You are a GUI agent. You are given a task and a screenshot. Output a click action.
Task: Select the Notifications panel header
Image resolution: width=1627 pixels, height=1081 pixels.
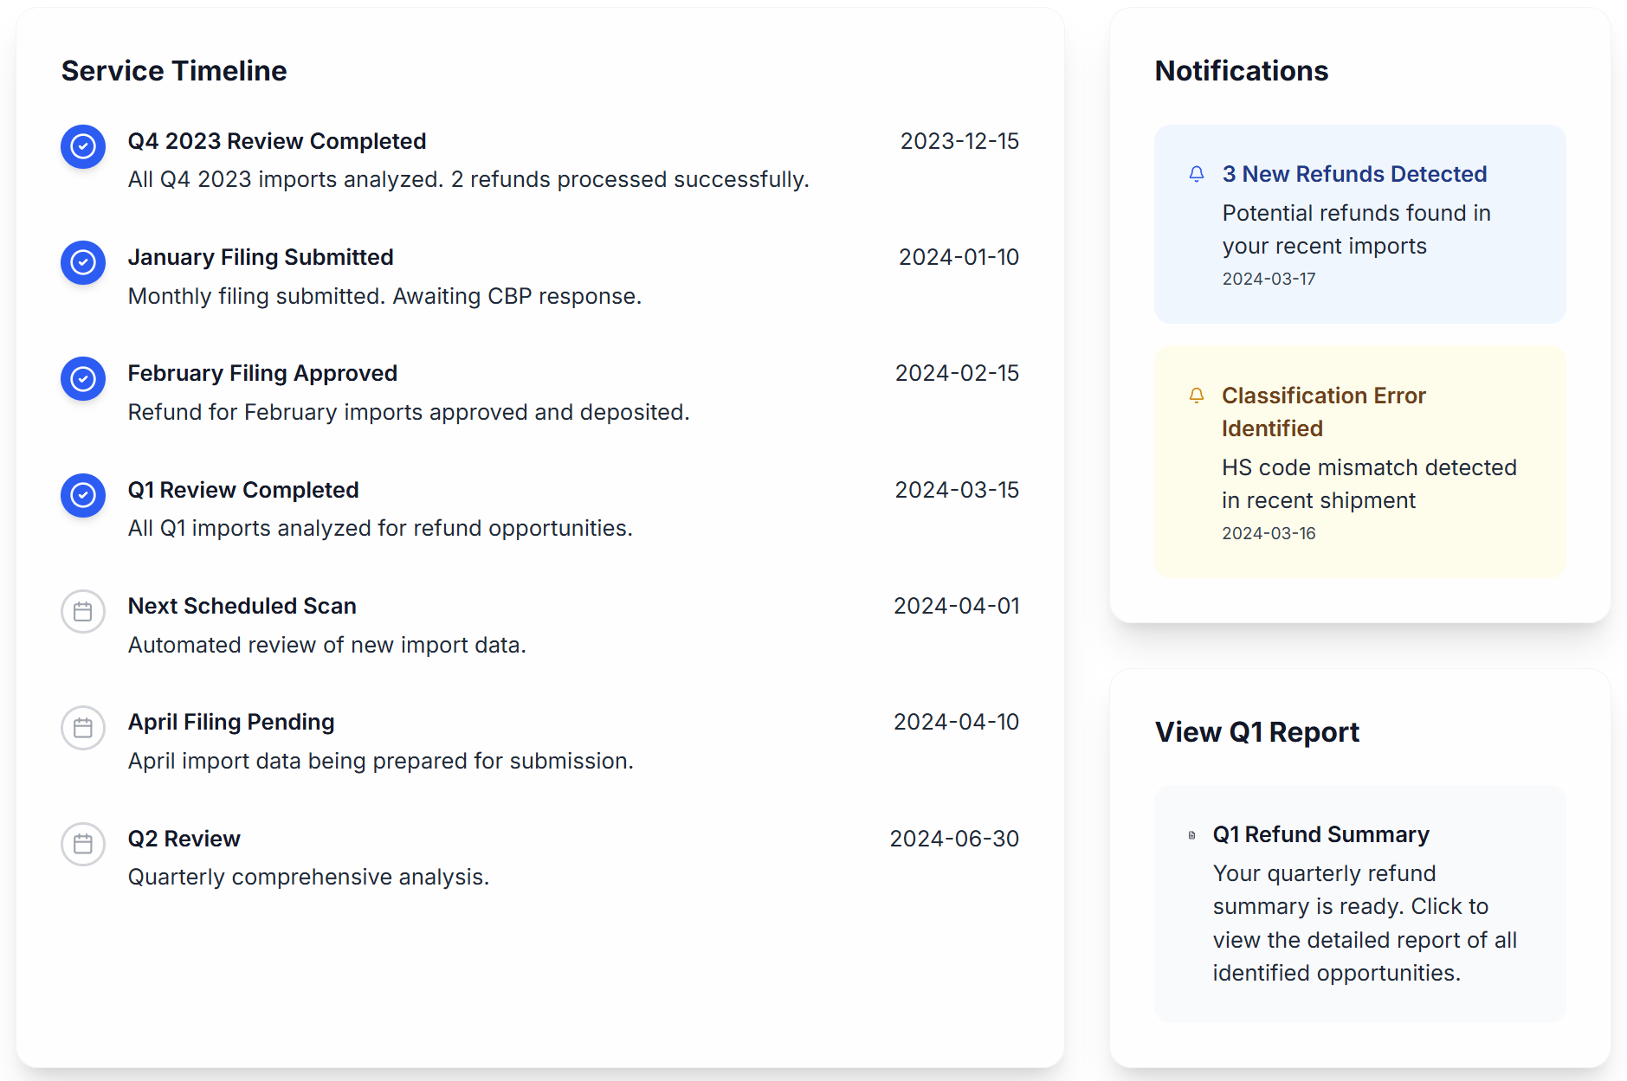[x=1242, y=70]
